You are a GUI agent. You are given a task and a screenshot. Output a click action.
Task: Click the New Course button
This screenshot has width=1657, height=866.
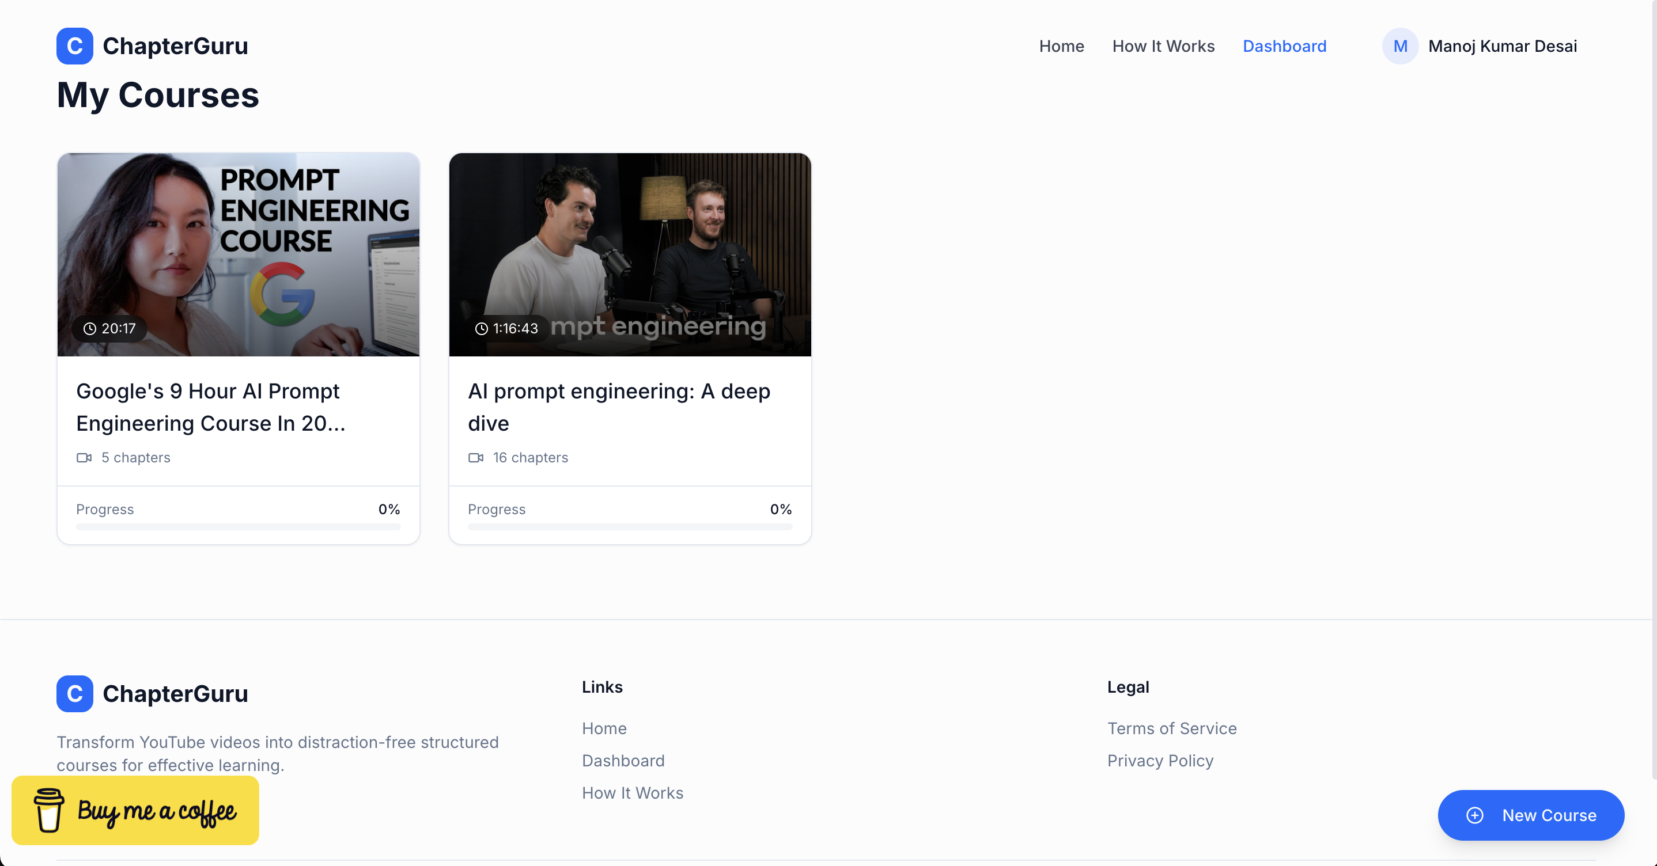(1531, 815)
